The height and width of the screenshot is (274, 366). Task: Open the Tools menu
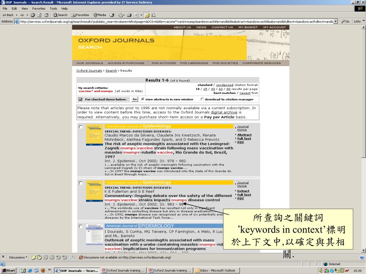(x=54, y=9)
